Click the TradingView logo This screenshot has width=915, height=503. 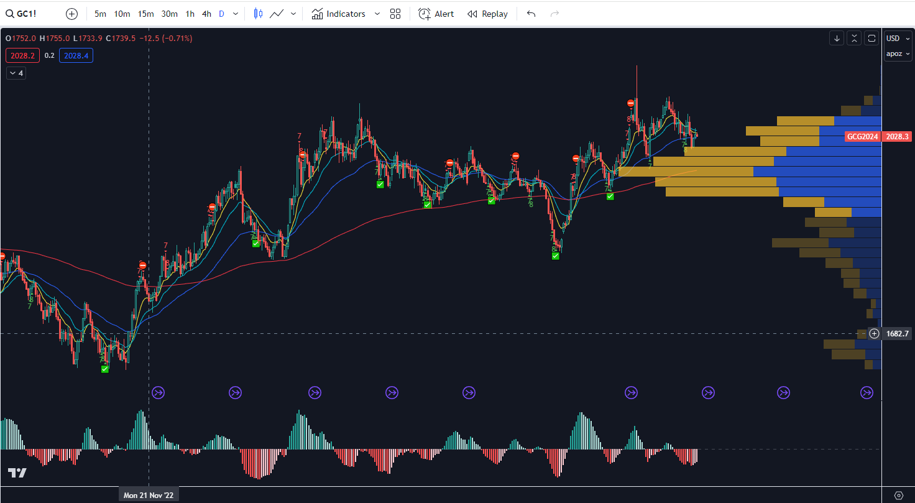[17, 473]
